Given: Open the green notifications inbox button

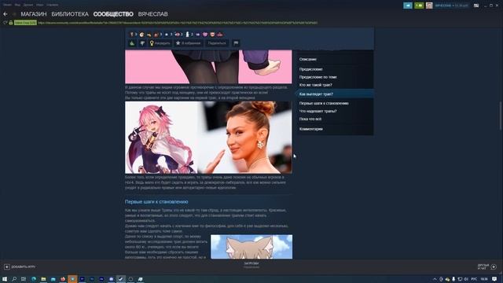Looking at the screenshot, I should [x=419, y=6].
